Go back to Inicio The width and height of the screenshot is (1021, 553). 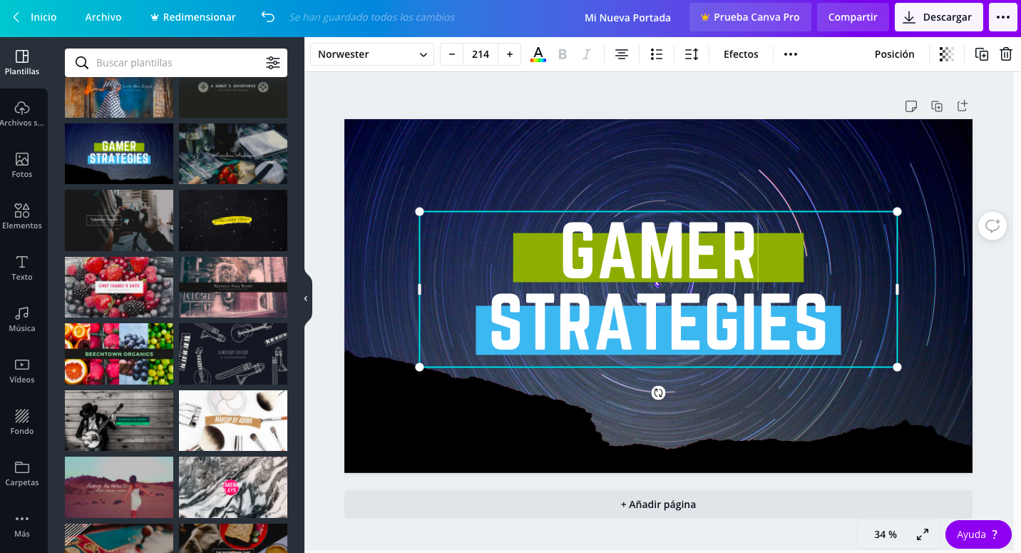coord(35,17)
